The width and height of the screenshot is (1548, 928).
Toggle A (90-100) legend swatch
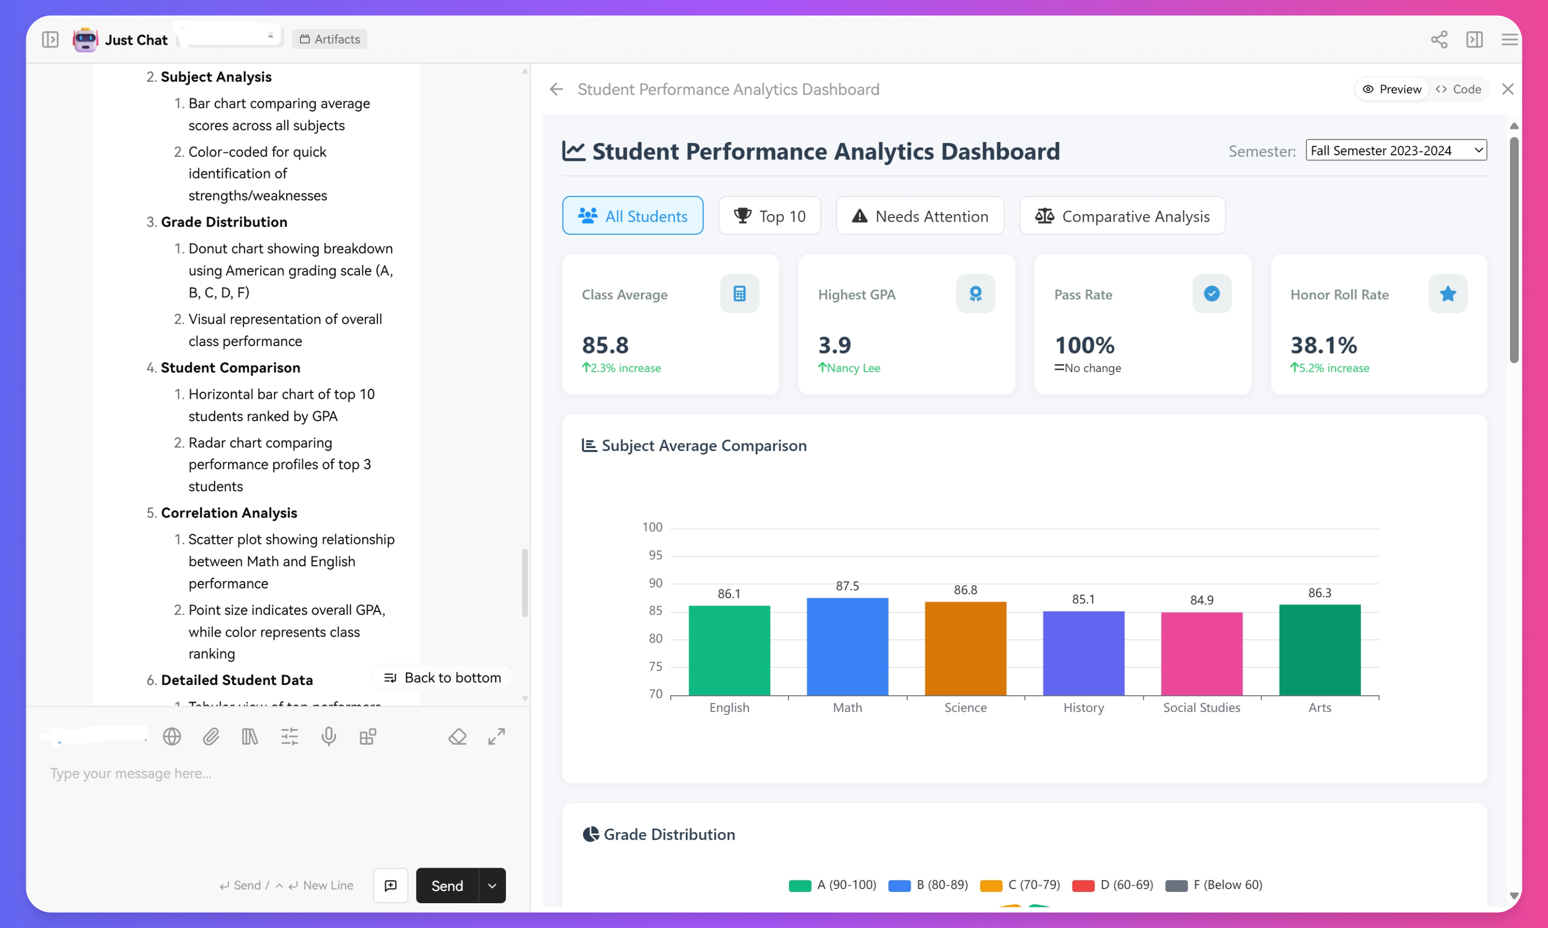[x=800, y=885]
